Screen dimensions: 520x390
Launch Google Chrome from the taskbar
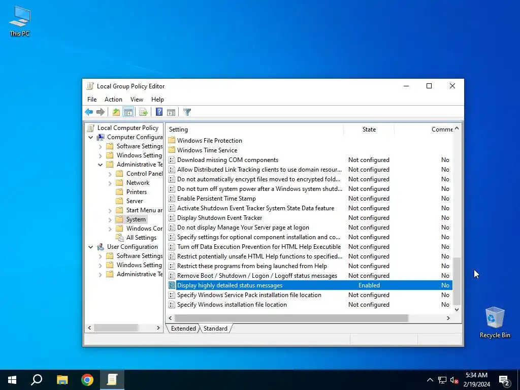(87, 380)
